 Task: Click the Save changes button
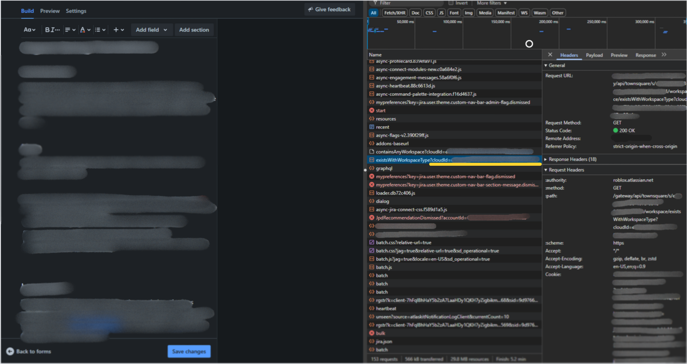tap(189, 351)
